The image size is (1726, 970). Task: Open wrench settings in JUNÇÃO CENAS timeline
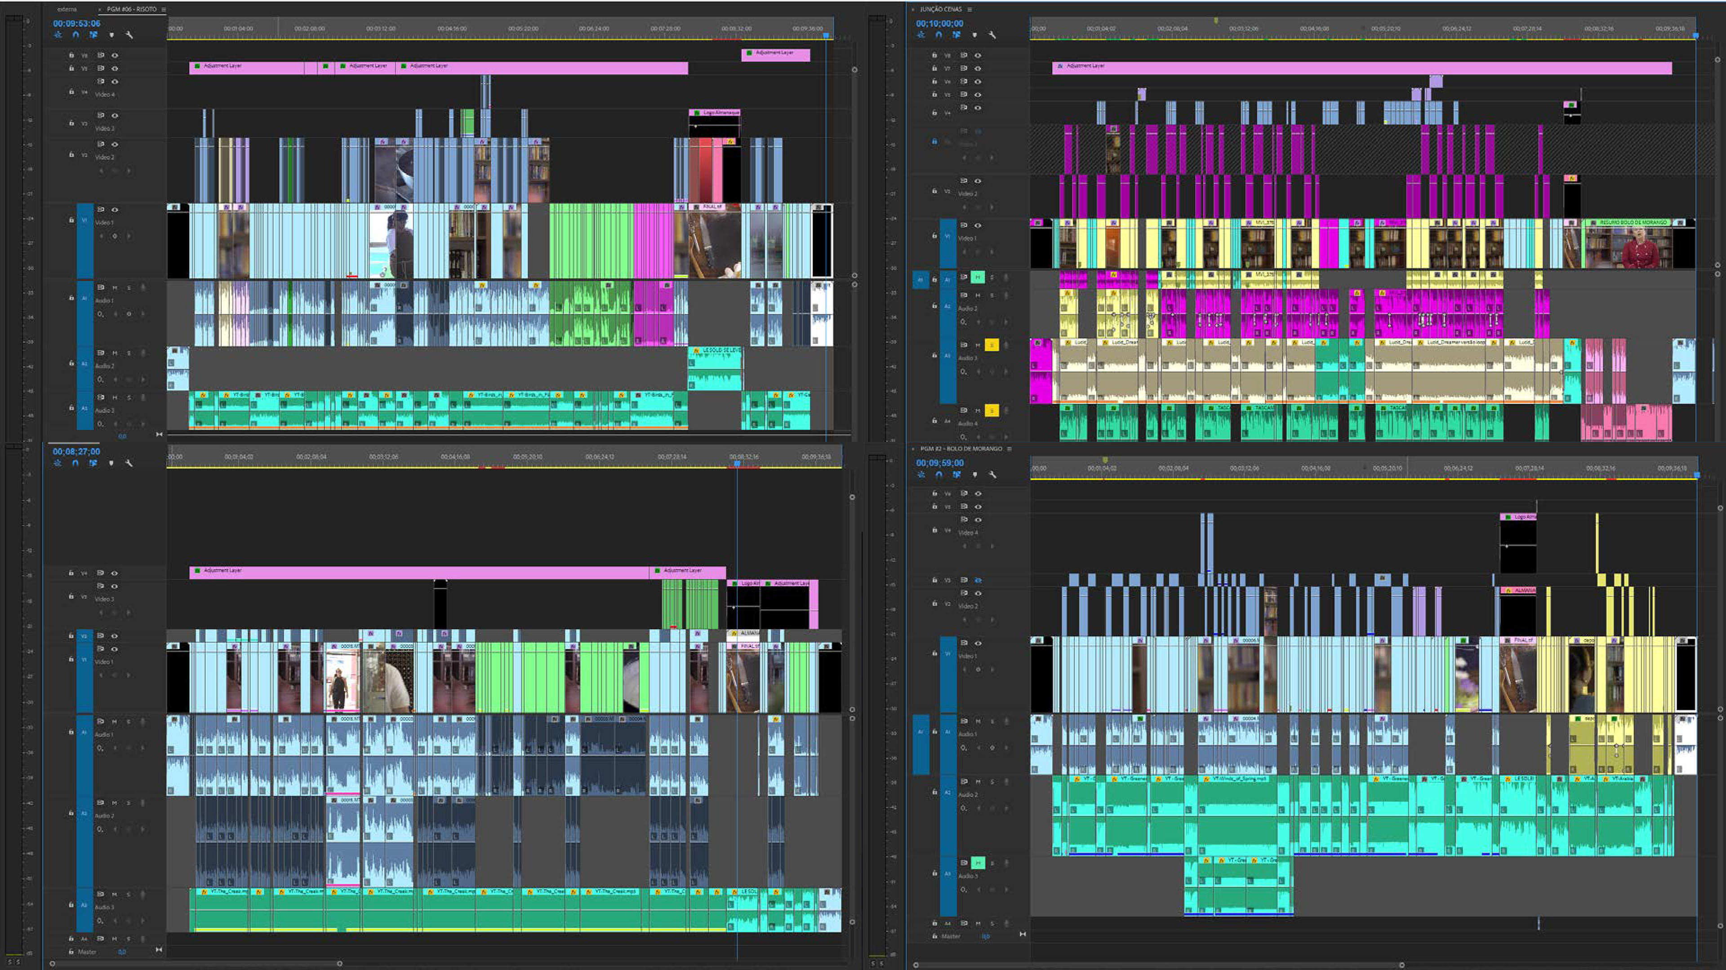(992, 35)
